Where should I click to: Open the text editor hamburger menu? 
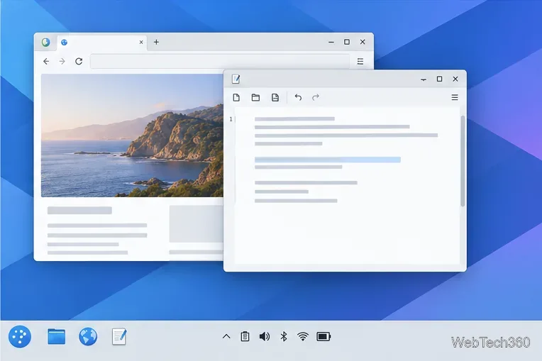coord(455,97)
